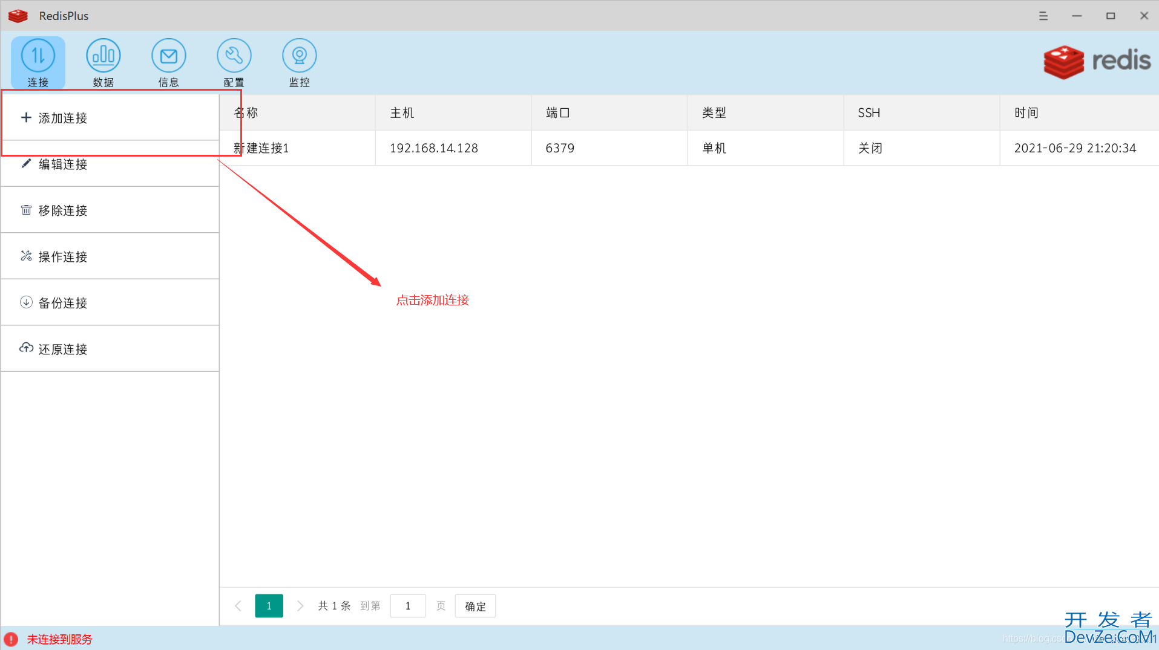Click time cell 2021-06-29 21:20:34
Image resolution: width=1159 pixels, height=650 pixels.
[1079, 148]
